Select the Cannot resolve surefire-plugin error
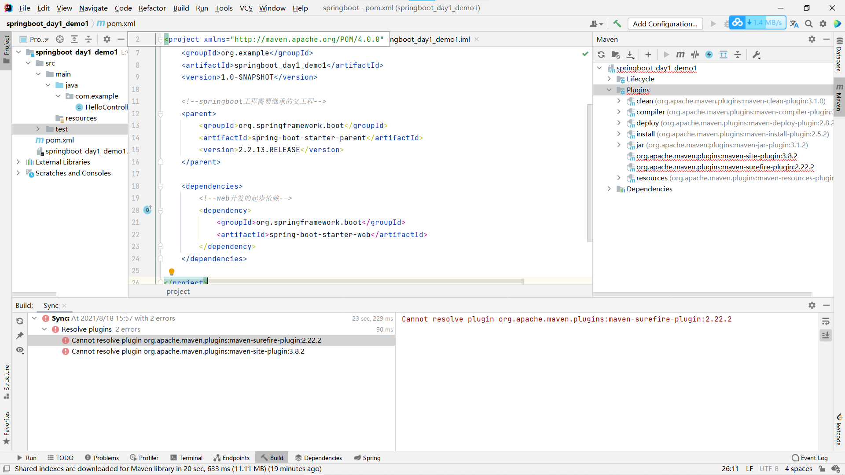This screenshot has height=475, width=845. (196, 340)
